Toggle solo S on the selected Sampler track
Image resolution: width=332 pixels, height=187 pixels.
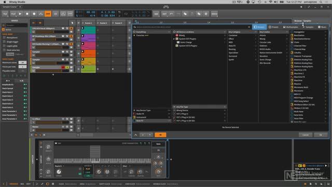[x=67, y=68]
